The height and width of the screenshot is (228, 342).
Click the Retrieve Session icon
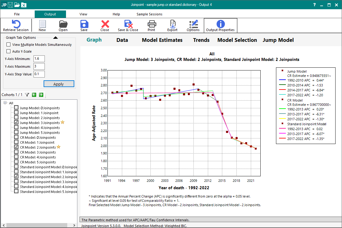click(x=16, y=24)
